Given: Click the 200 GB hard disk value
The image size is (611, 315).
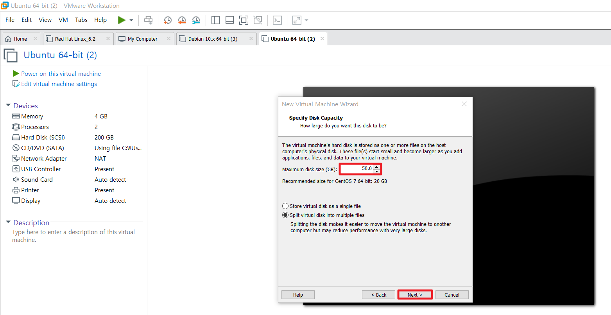Looking at the screenshot, I should 104,138.
